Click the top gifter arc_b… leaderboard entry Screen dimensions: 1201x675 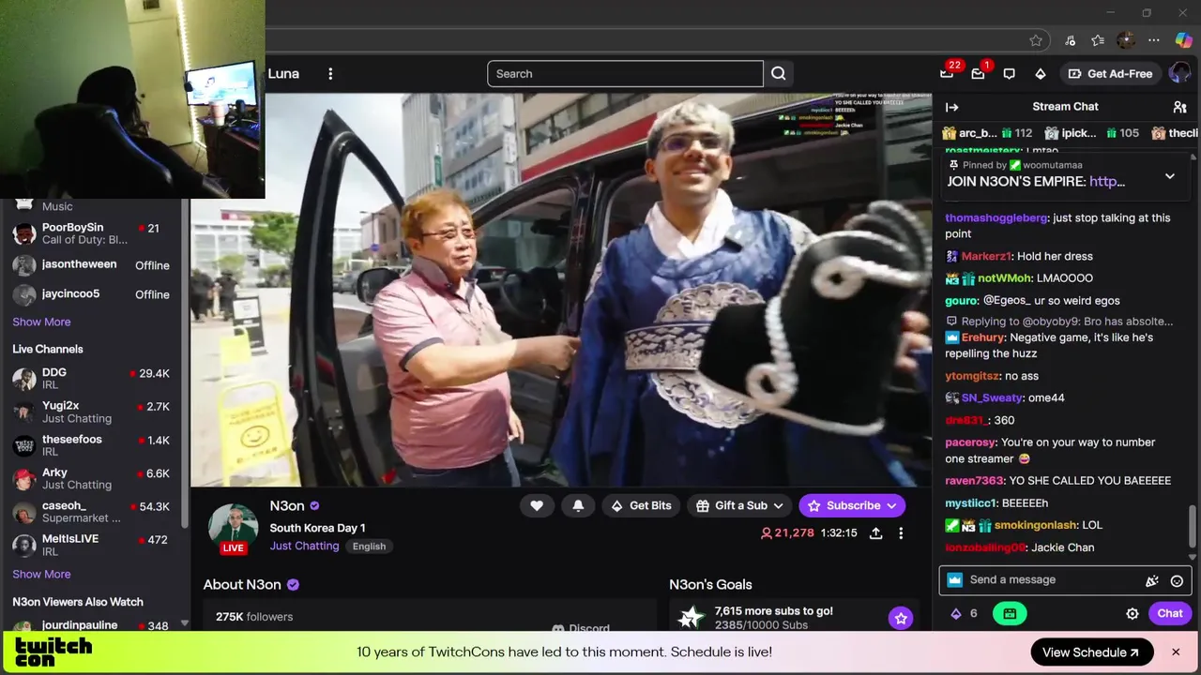click(x=987, y=134)
